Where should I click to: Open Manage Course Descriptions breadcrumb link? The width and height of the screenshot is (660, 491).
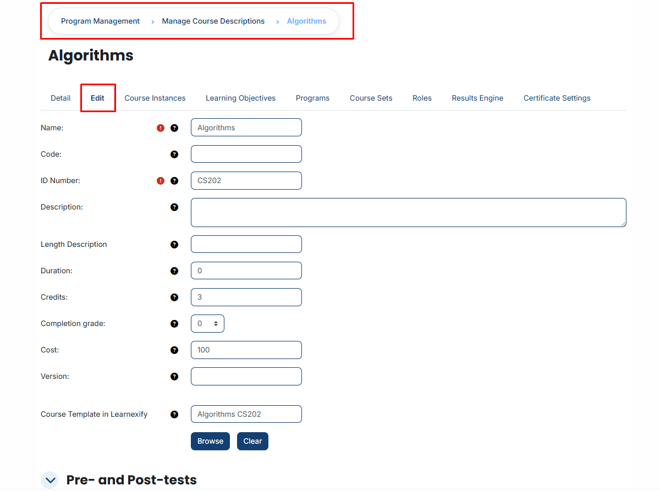pos(213,21)
